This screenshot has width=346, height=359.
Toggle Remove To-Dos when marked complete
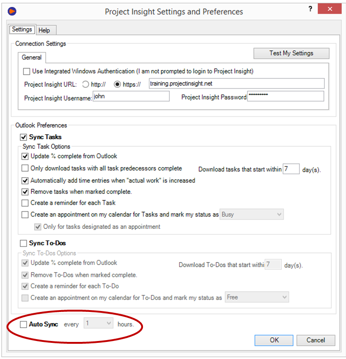click(25, 275)
